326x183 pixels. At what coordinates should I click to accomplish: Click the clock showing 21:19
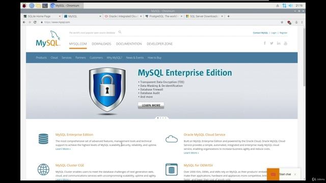click(x=299, y=6)
